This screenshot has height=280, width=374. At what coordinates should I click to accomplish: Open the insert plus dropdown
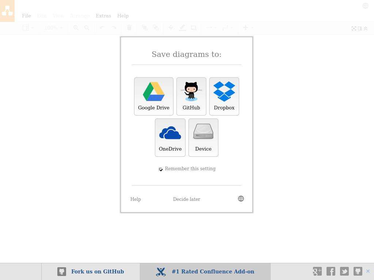click(248, 28)
